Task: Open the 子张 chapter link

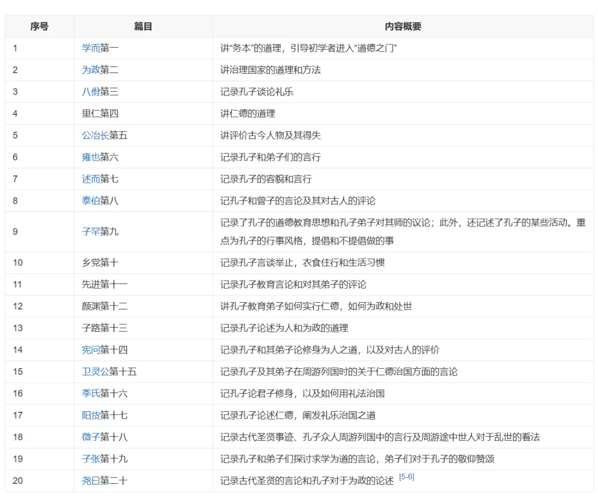Action: (91, 459)
